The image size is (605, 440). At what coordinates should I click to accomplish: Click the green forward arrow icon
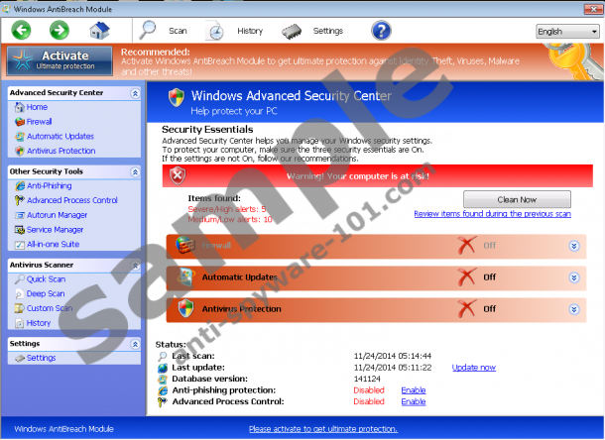click(x=60, y=31)
